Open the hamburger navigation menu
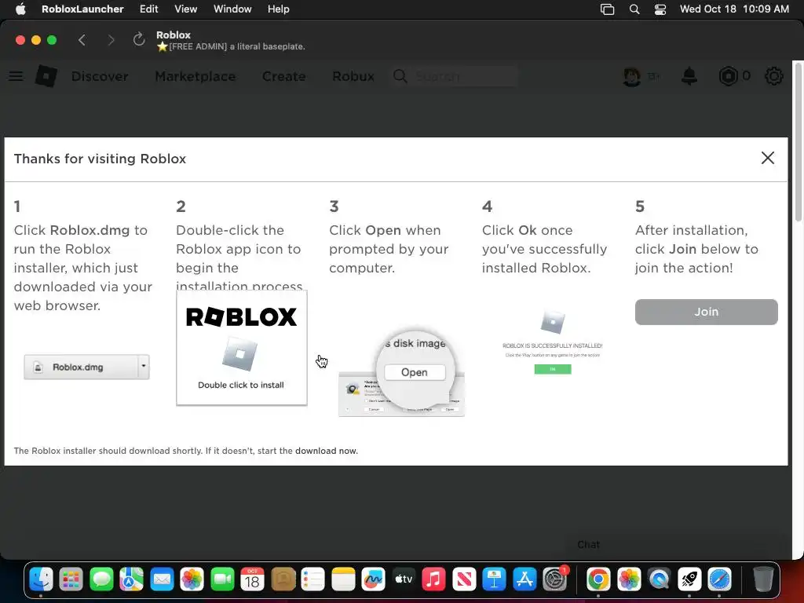Image resolution: width=804 pixels, height=603 pixels. pyautogui.click(x=16, y=76)
